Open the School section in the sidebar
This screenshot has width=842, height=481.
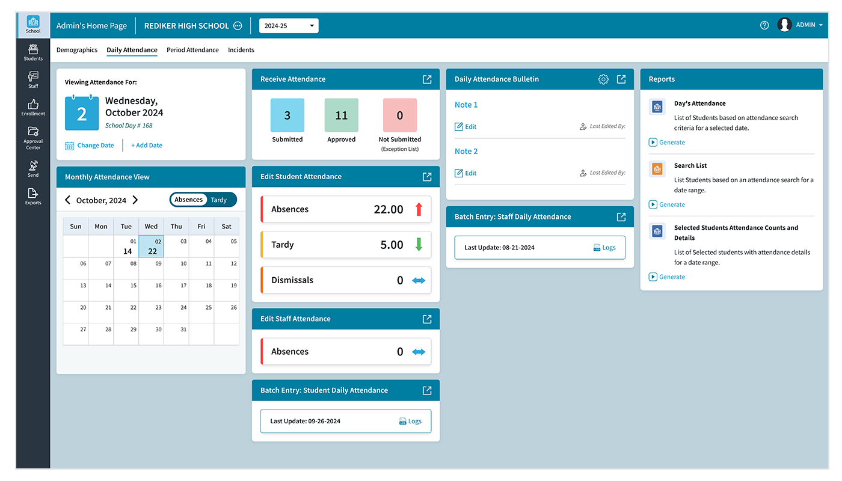tap(33, 25)
